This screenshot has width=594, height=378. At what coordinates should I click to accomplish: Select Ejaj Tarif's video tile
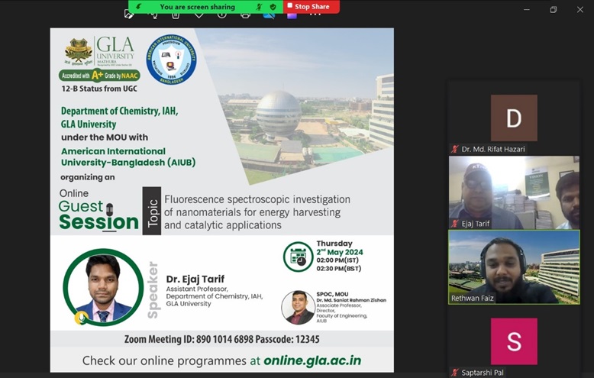513,191
